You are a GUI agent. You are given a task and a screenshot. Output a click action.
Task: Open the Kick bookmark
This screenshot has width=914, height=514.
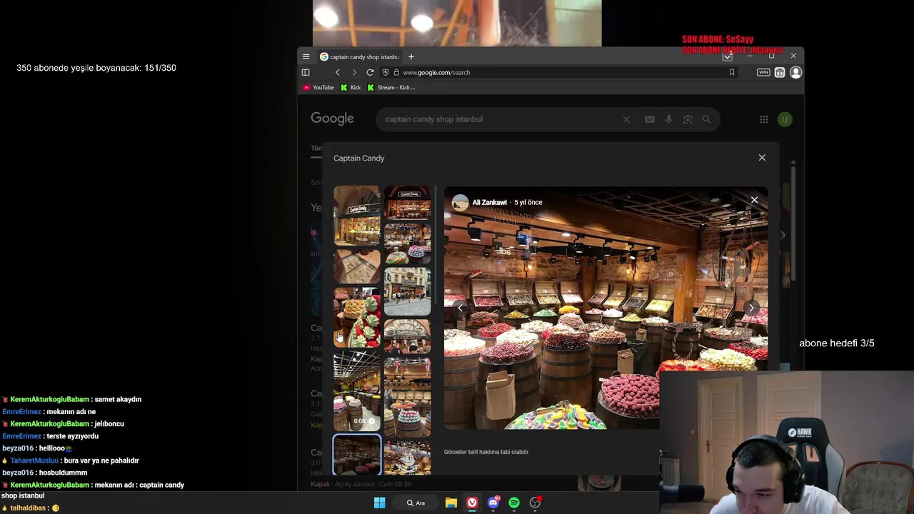coord(351,87)
